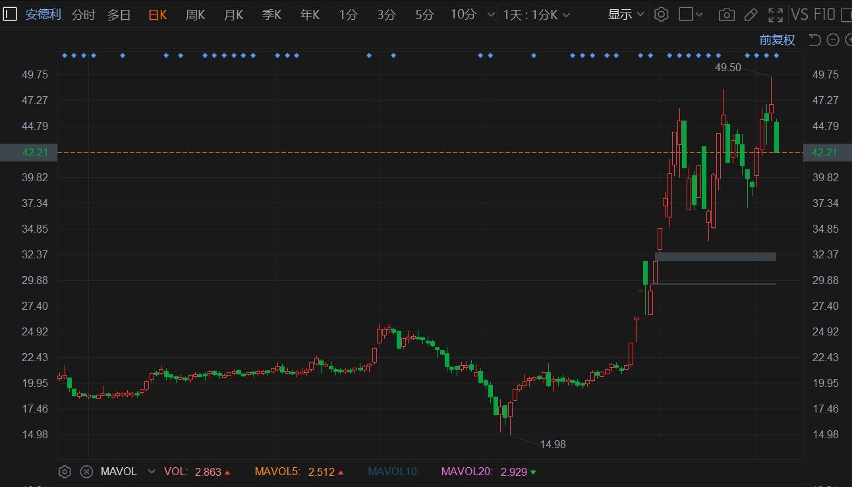Expand the 显示 display dropdown

point(625,14)
